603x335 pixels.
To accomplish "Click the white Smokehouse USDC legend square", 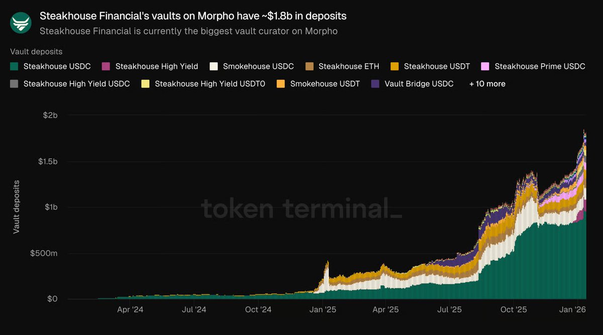I will coord(213,66).
